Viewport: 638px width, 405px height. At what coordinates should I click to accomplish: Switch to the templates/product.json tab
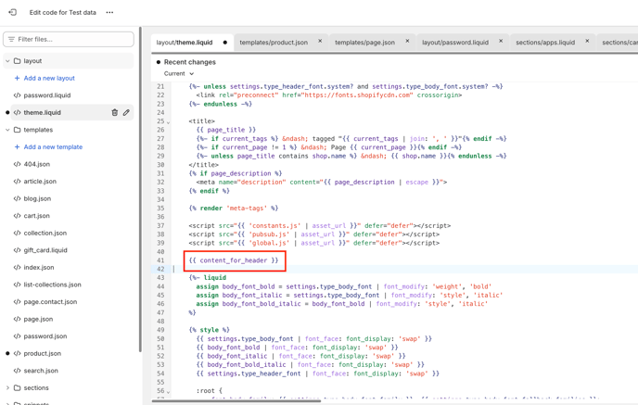click(x=274, y=43)
